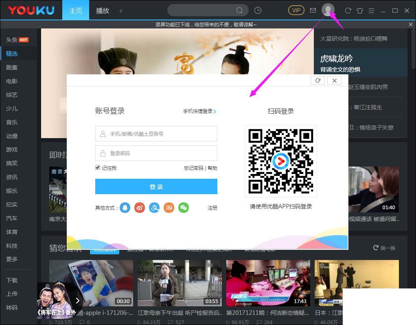Open the 注册 registration link
This screenshot has height=325, width=416.
click(212, 208)
